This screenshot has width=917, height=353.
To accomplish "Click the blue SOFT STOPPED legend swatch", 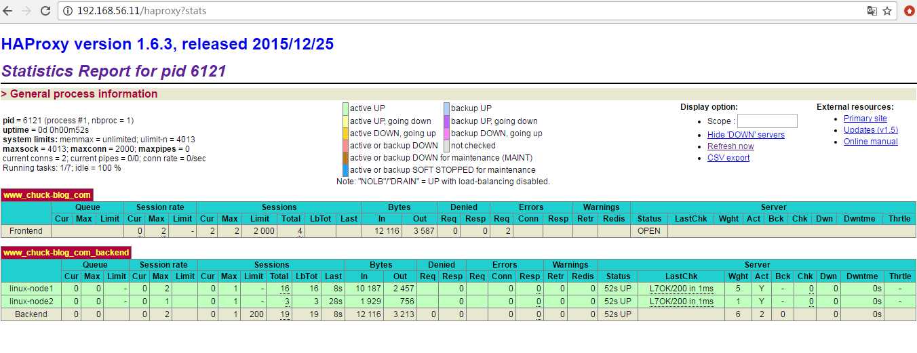I will tap(345, 170).
